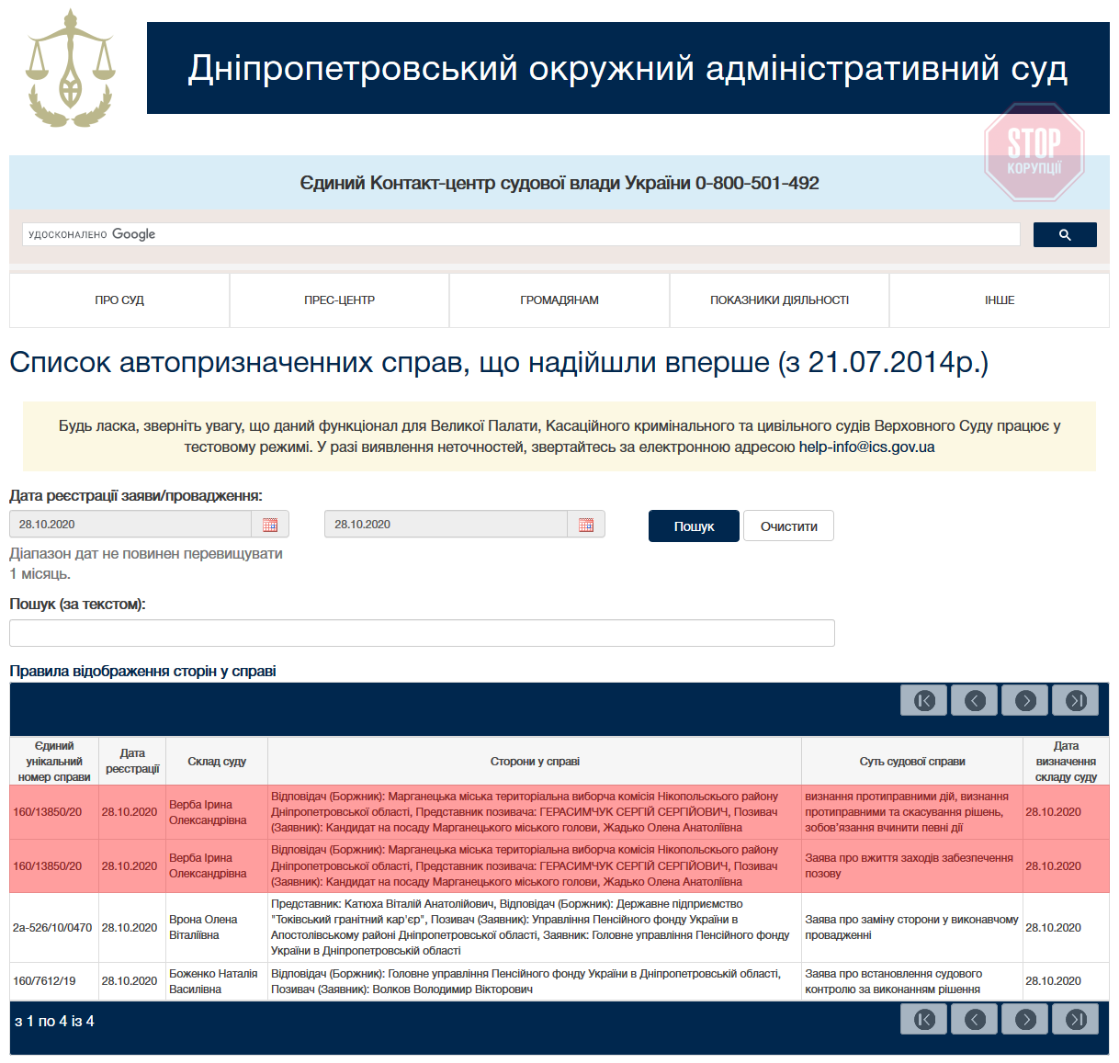
Task: Open the ГРОМАДЯНАМ menu
Action: 559,300
